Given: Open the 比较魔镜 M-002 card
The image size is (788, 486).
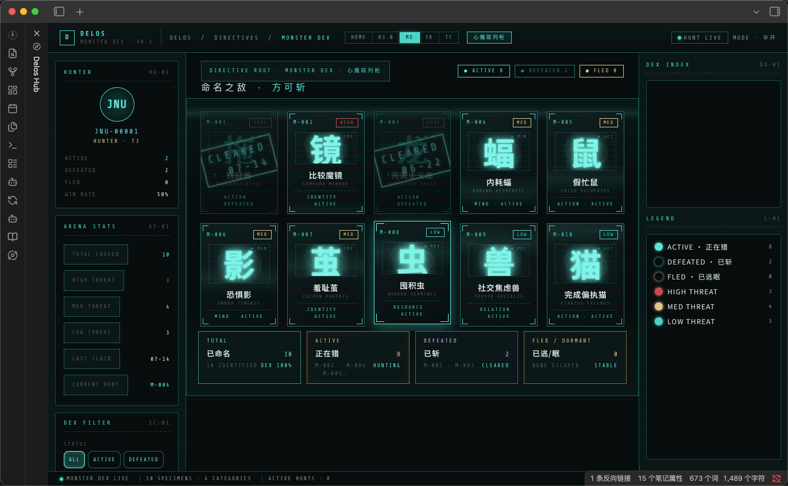Looking at the screenshot, I should (x=326, y=162).
